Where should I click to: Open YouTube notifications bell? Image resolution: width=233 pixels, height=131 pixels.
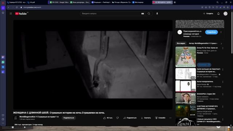pos(218,13)
